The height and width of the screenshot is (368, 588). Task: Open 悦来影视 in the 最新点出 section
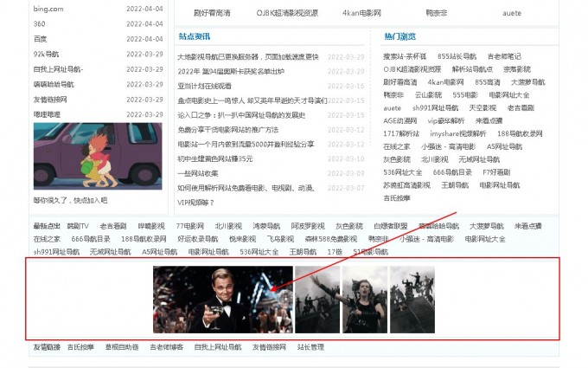243,239
